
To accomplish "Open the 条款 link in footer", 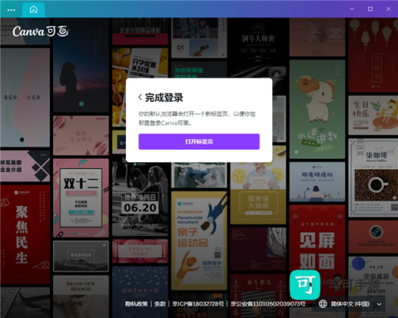I will click(160, 304).
